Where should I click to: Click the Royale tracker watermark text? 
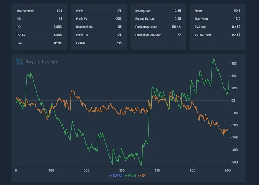tap(41, 62)
